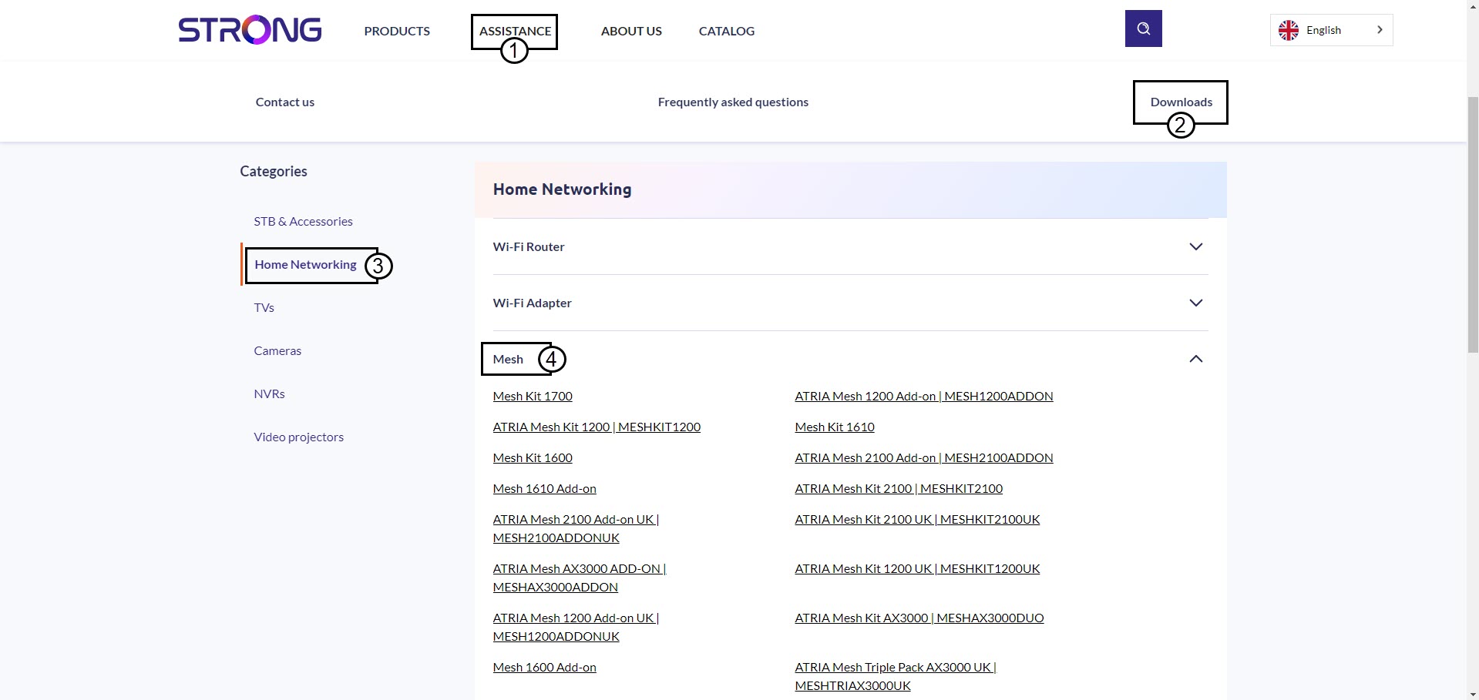Select NVRs category
This screenshot has height=700, width=1479.
pyautogui.click(x=269, y=394)
